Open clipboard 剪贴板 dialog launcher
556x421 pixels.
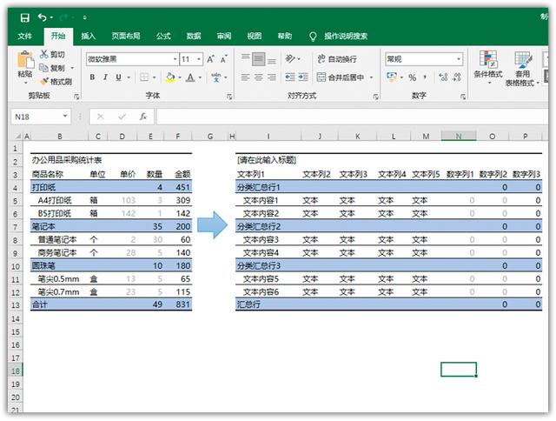pyautogui.click(x=76, y=97)
